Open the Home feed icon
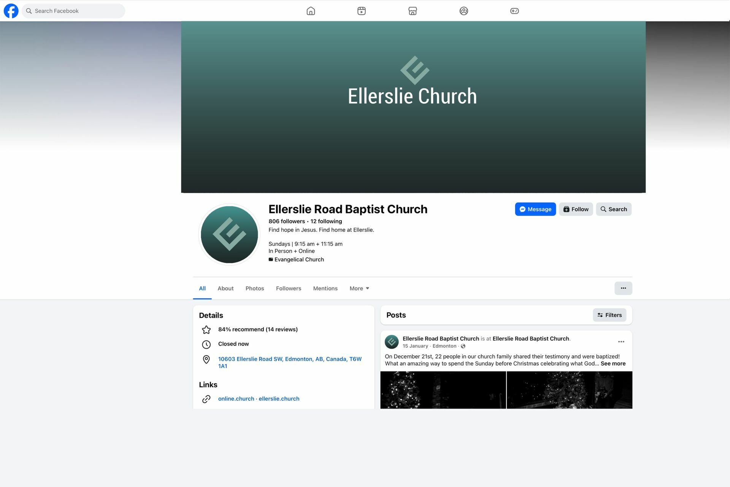Image resolution: width=730 pixels, height=487 pixels. [x=311, y=11]
